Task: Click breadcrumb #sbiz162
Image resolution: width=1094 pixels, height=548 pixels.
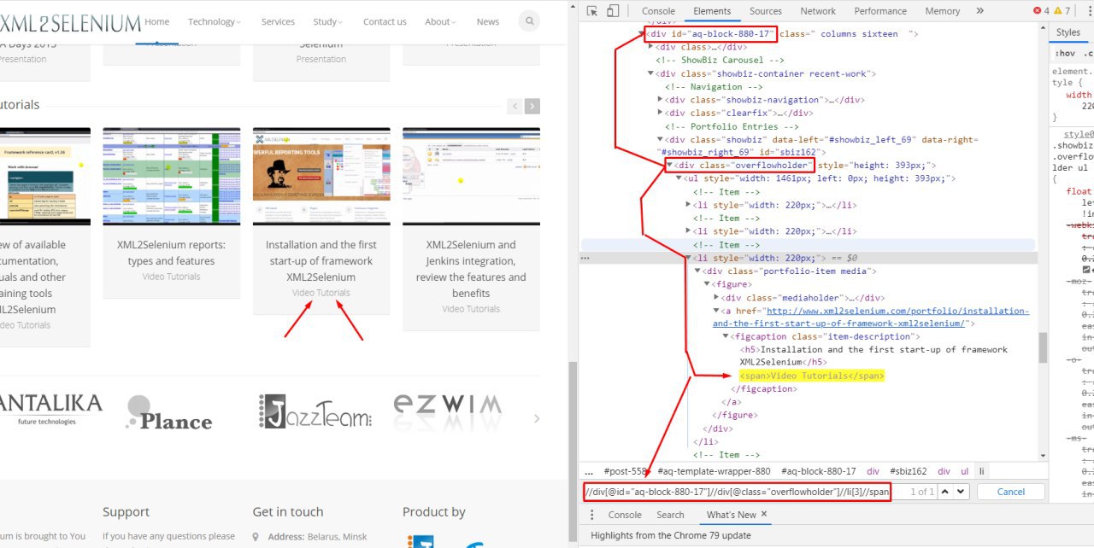Action: point(908,471)
